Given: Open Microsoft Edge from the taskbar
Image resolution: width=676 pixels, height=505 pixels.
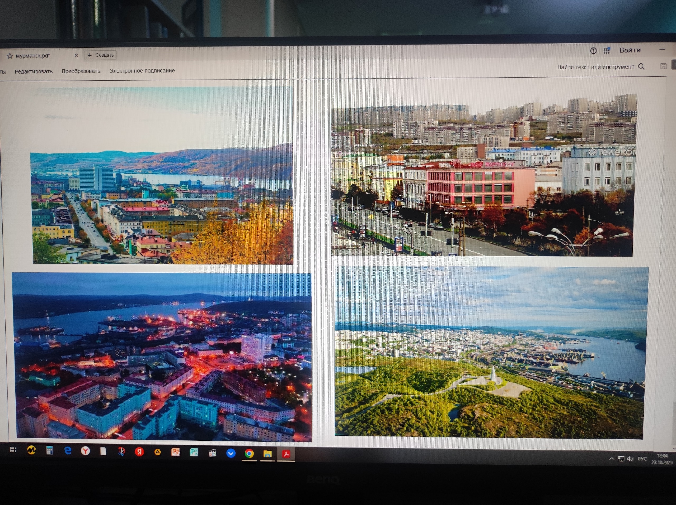Looking at the screenshot, I should point(68,451).
